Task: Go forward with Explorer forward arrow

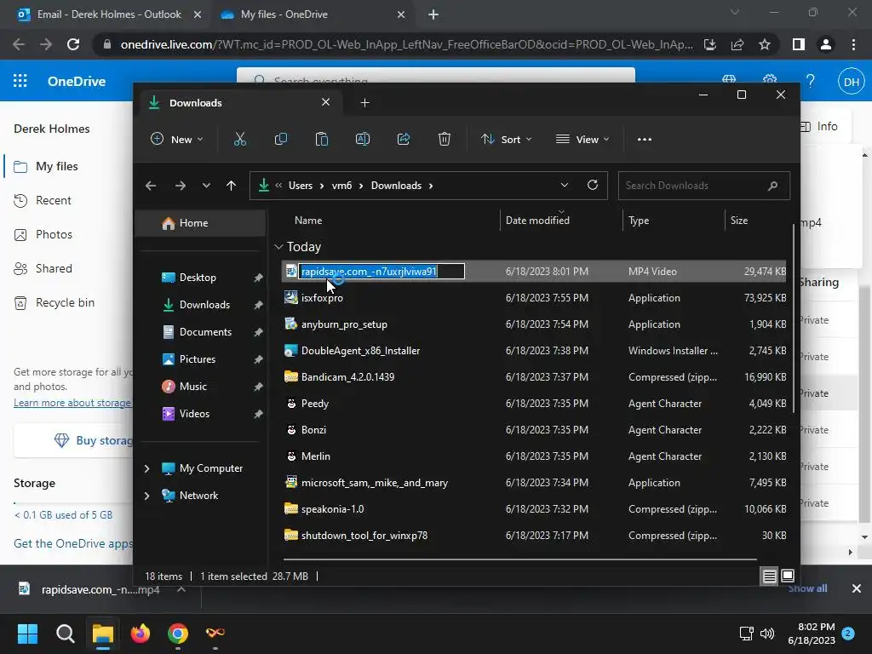Action: point(181,186)
